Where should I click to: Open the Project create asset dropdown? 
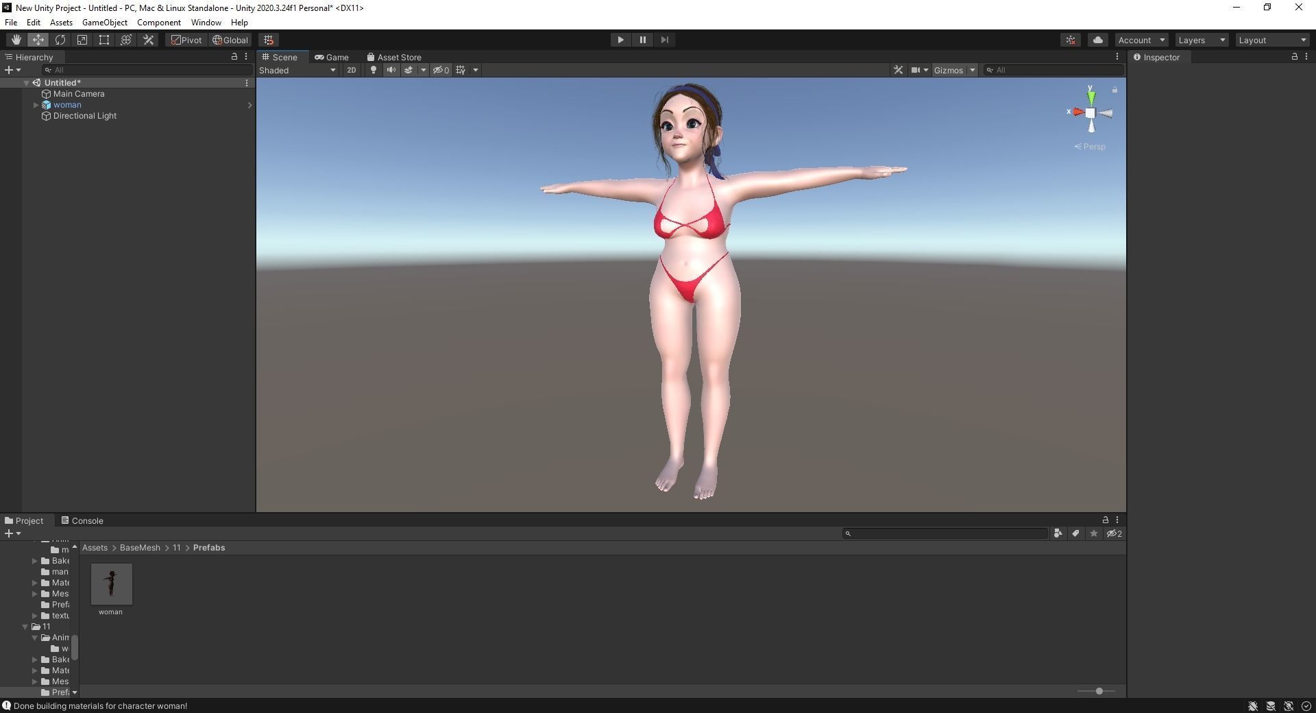tap(12, 533)
